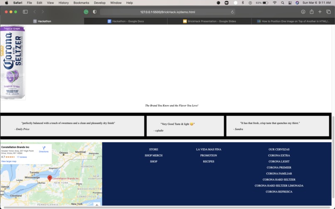
Task: Show the tab overview icon
Action: point(328,12)
